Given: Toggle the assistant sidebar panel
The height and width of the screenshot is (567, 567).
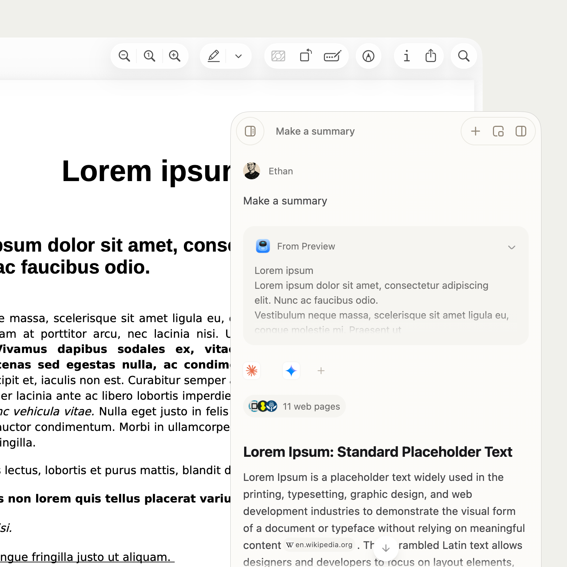Looking at the screenshot, I should point(250,131).
